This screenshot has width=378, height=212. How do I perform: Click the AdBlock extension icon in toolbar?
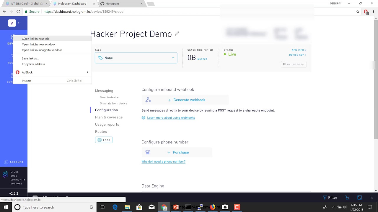coord(366,12)
